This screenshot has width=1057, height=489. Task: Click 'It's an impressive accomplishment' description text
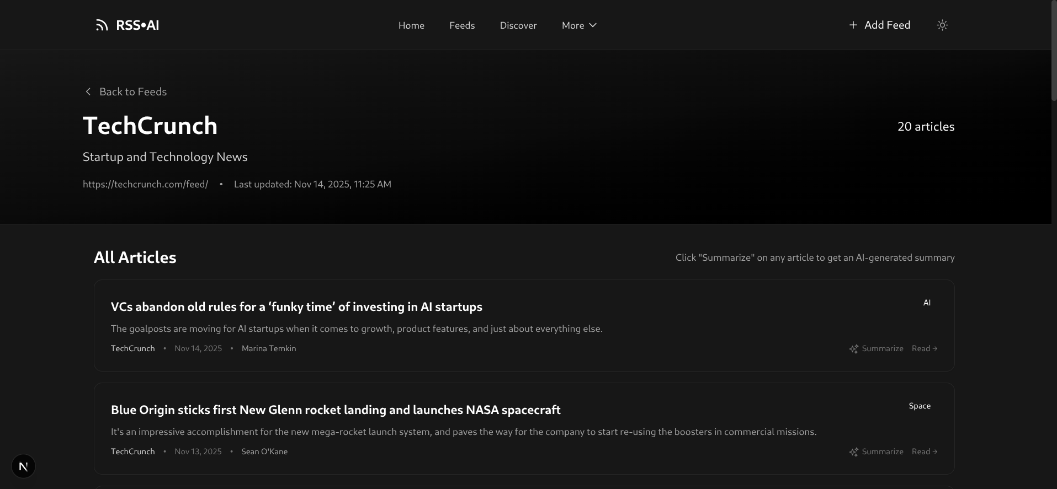(464, 432)
